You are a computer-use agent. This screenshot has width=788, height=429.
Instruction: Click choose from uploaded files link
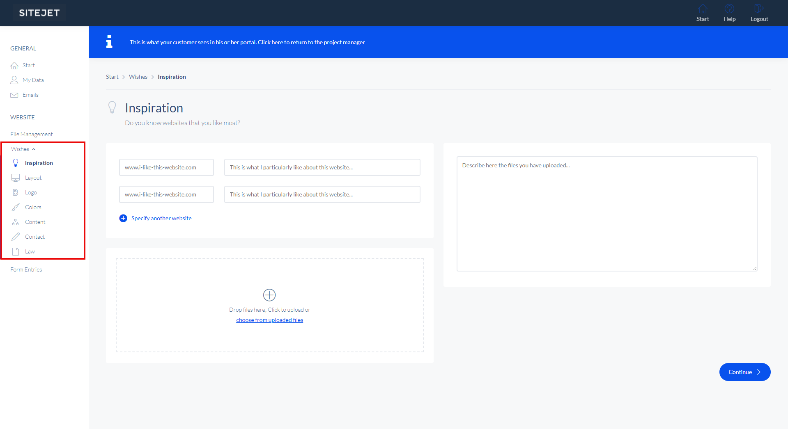(x=270, y=320)
